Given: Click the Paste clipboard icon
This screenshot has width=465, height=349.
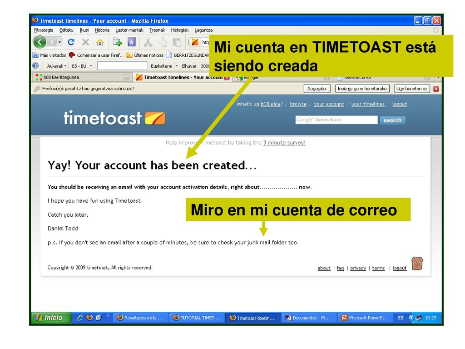Looking at the screenshot, I should click(x=177, y=42).
